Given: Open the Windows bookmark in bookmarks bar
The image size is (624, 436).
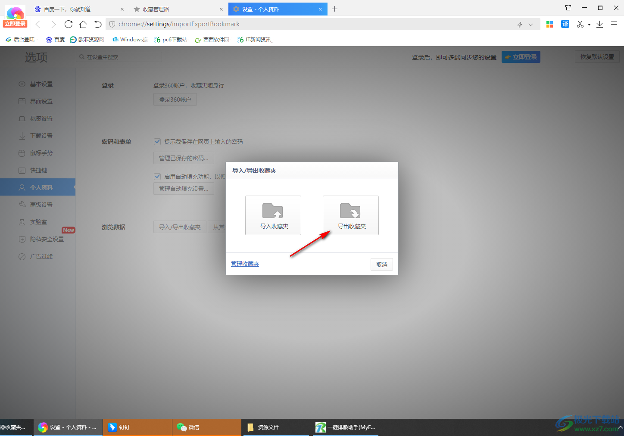Looking at the screenshot, I should [129, 39].
